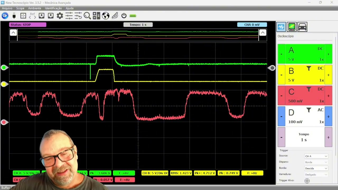Click the green channel A zero-level marker
Viewport: 338px width, 190px height.
[x=4, y=68]
